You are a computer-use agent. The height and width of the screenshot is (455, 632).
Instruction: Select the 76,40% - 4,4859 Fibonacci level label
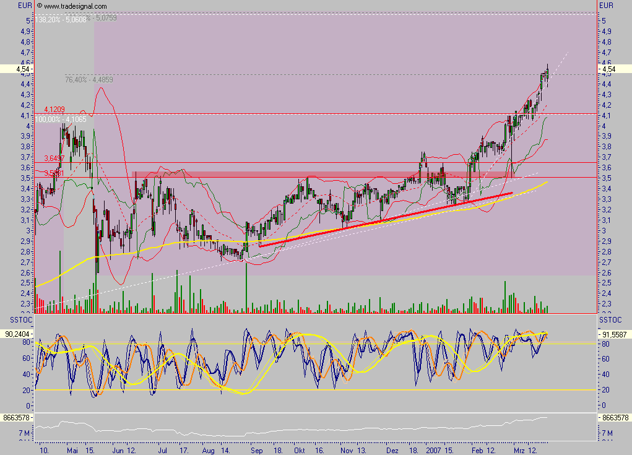click(x=91, y=79)
